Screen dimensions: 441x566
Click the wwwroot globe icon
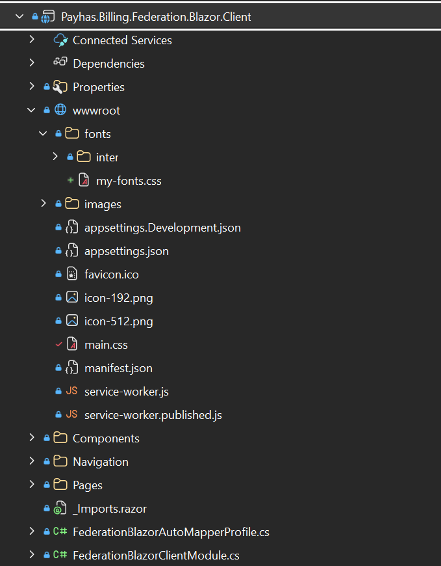click(x=60, y=110)
